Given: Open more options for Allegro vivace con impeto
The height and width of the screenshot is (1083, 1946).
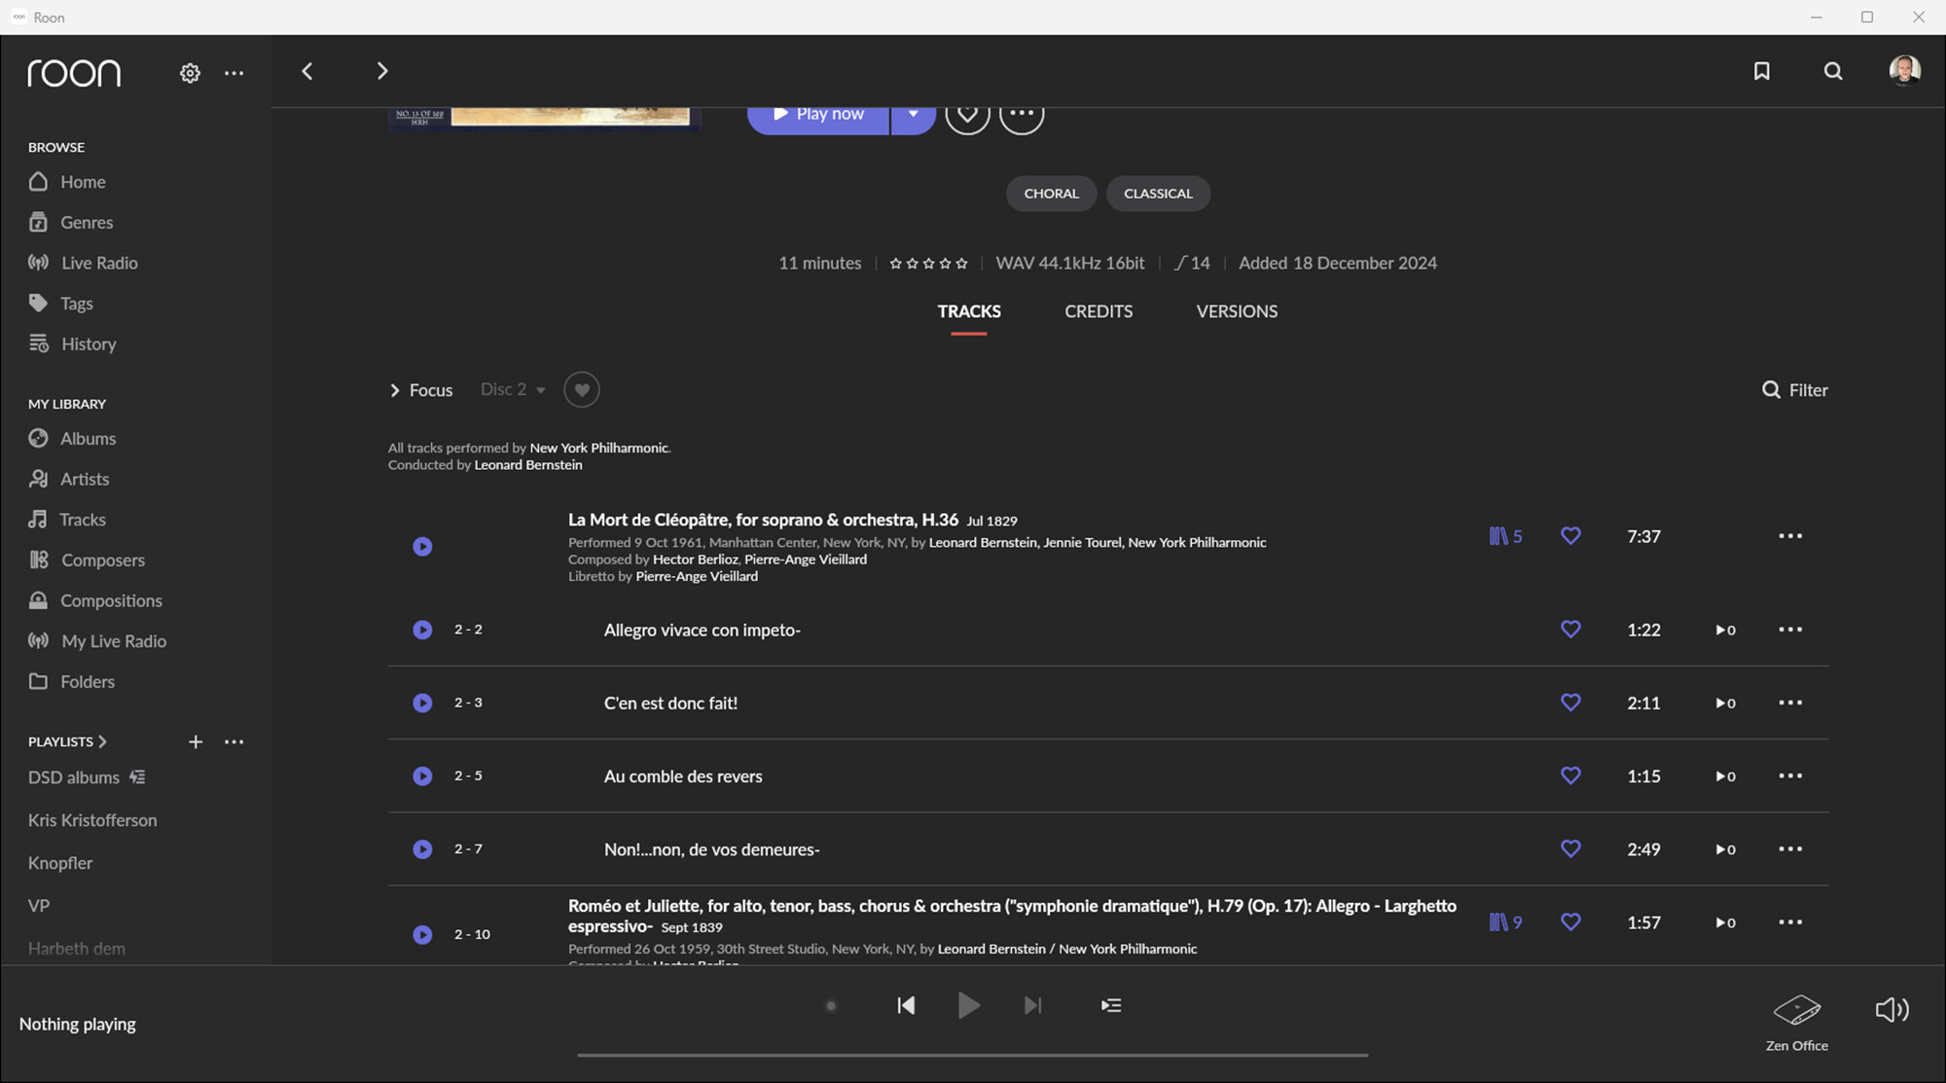Looking at the screenshot, I should point(1790,630).
